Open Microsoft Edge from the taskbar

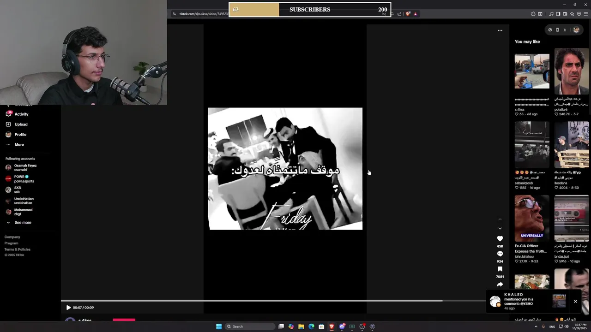click(311, 326)
